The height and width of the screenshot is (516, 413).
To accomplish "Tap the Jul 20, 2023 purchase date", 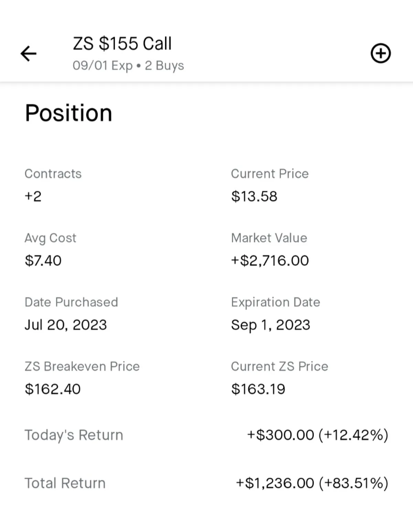I will click(66, 325).
